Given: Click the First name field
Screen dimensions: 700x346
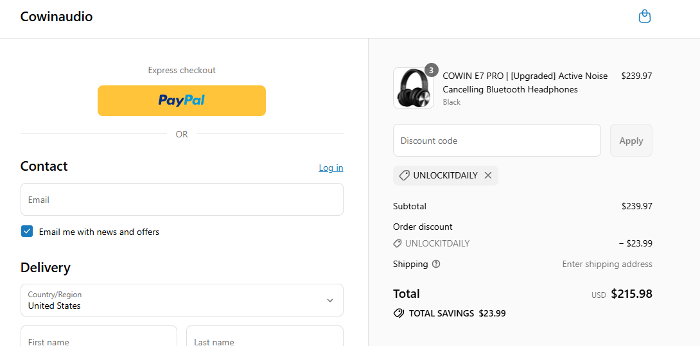Looking at the screenshot, I should [99, 336].
